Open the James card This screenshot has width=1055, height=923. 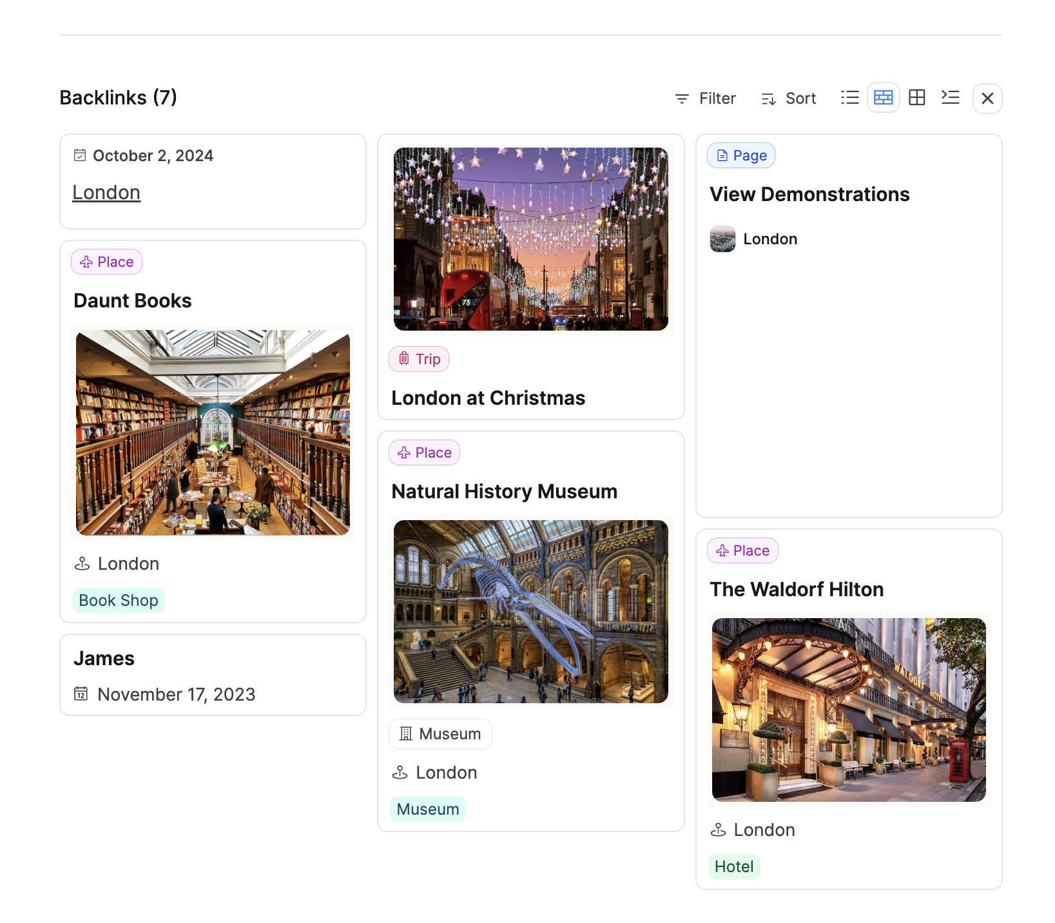click(x=104, y=659)
